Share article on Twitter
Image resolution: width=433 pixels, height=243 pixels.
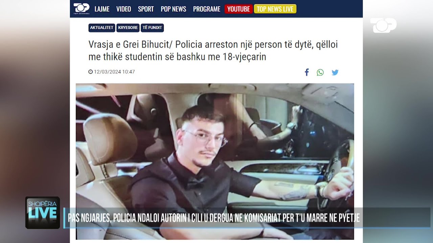pos(335,72)
